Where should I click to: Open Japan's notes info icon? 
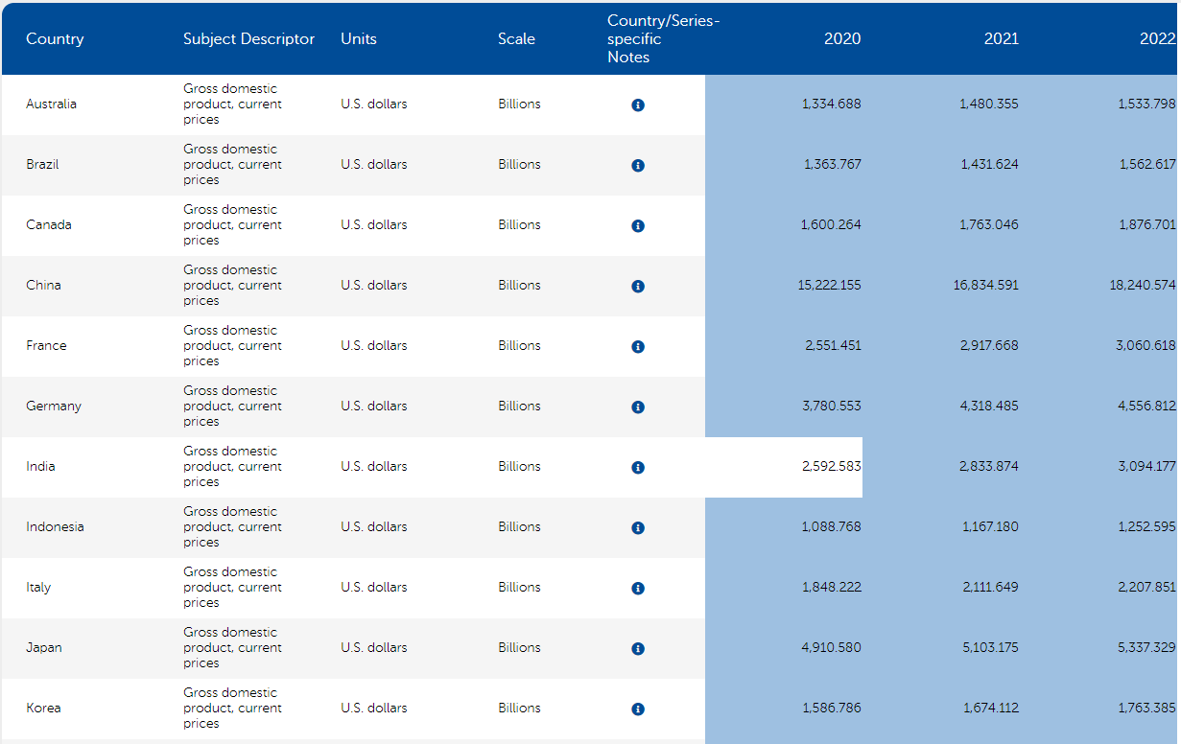click(x=638, y=649)
